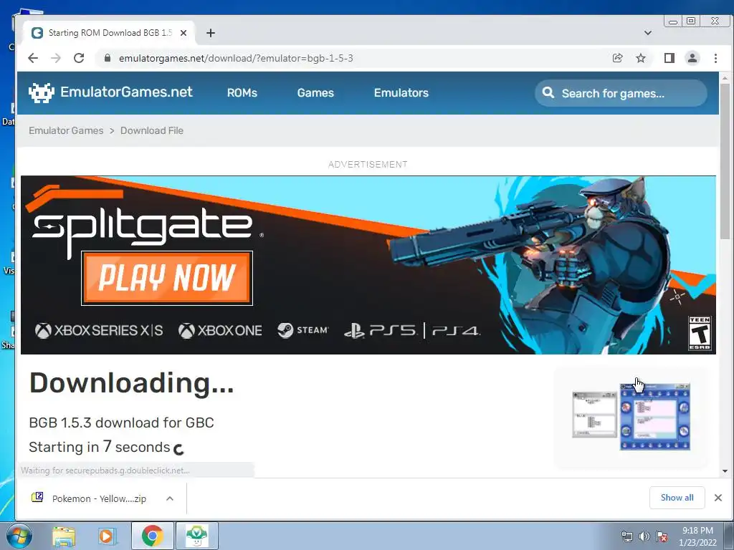This screenshot has width=734, height=550.
Task: Close the Starting ROM Download tab
Action: (183, 33)
